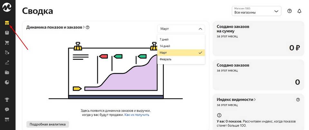Click help icon next to Индекс видимости
Screen dimensions: 309x130
coord(298,100)
